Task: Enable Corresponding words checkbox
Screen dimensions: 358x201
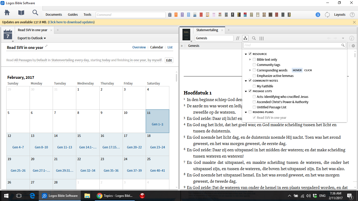Action: tap(254, 70)
